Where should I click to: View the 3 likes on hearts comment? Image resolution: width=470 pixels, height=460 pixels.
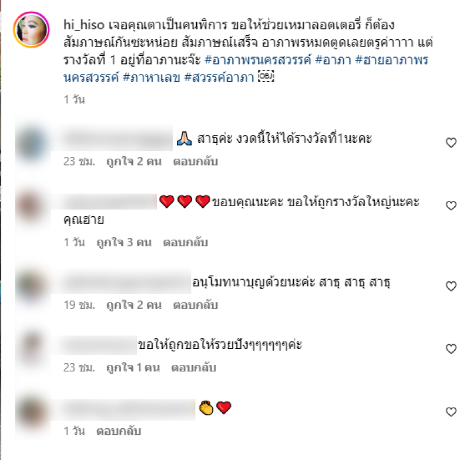point(124,242)
